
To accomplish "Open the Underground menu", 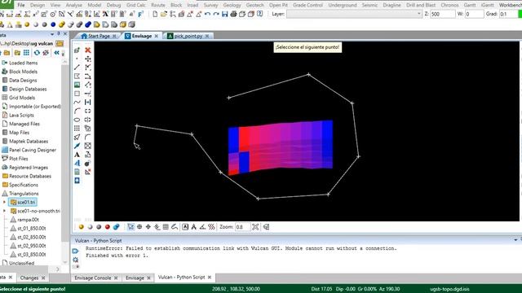I will coord(343,5).
